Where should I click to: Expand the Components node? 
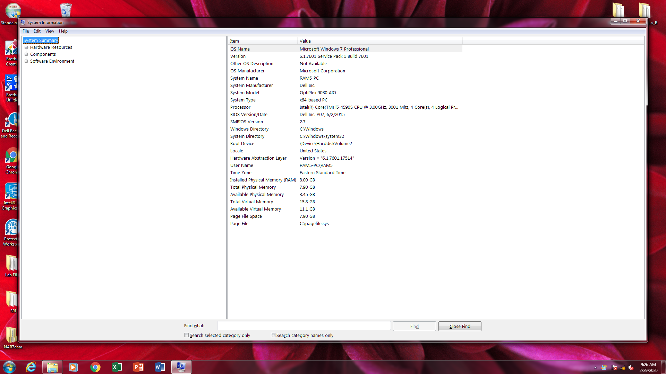[26, 54]
